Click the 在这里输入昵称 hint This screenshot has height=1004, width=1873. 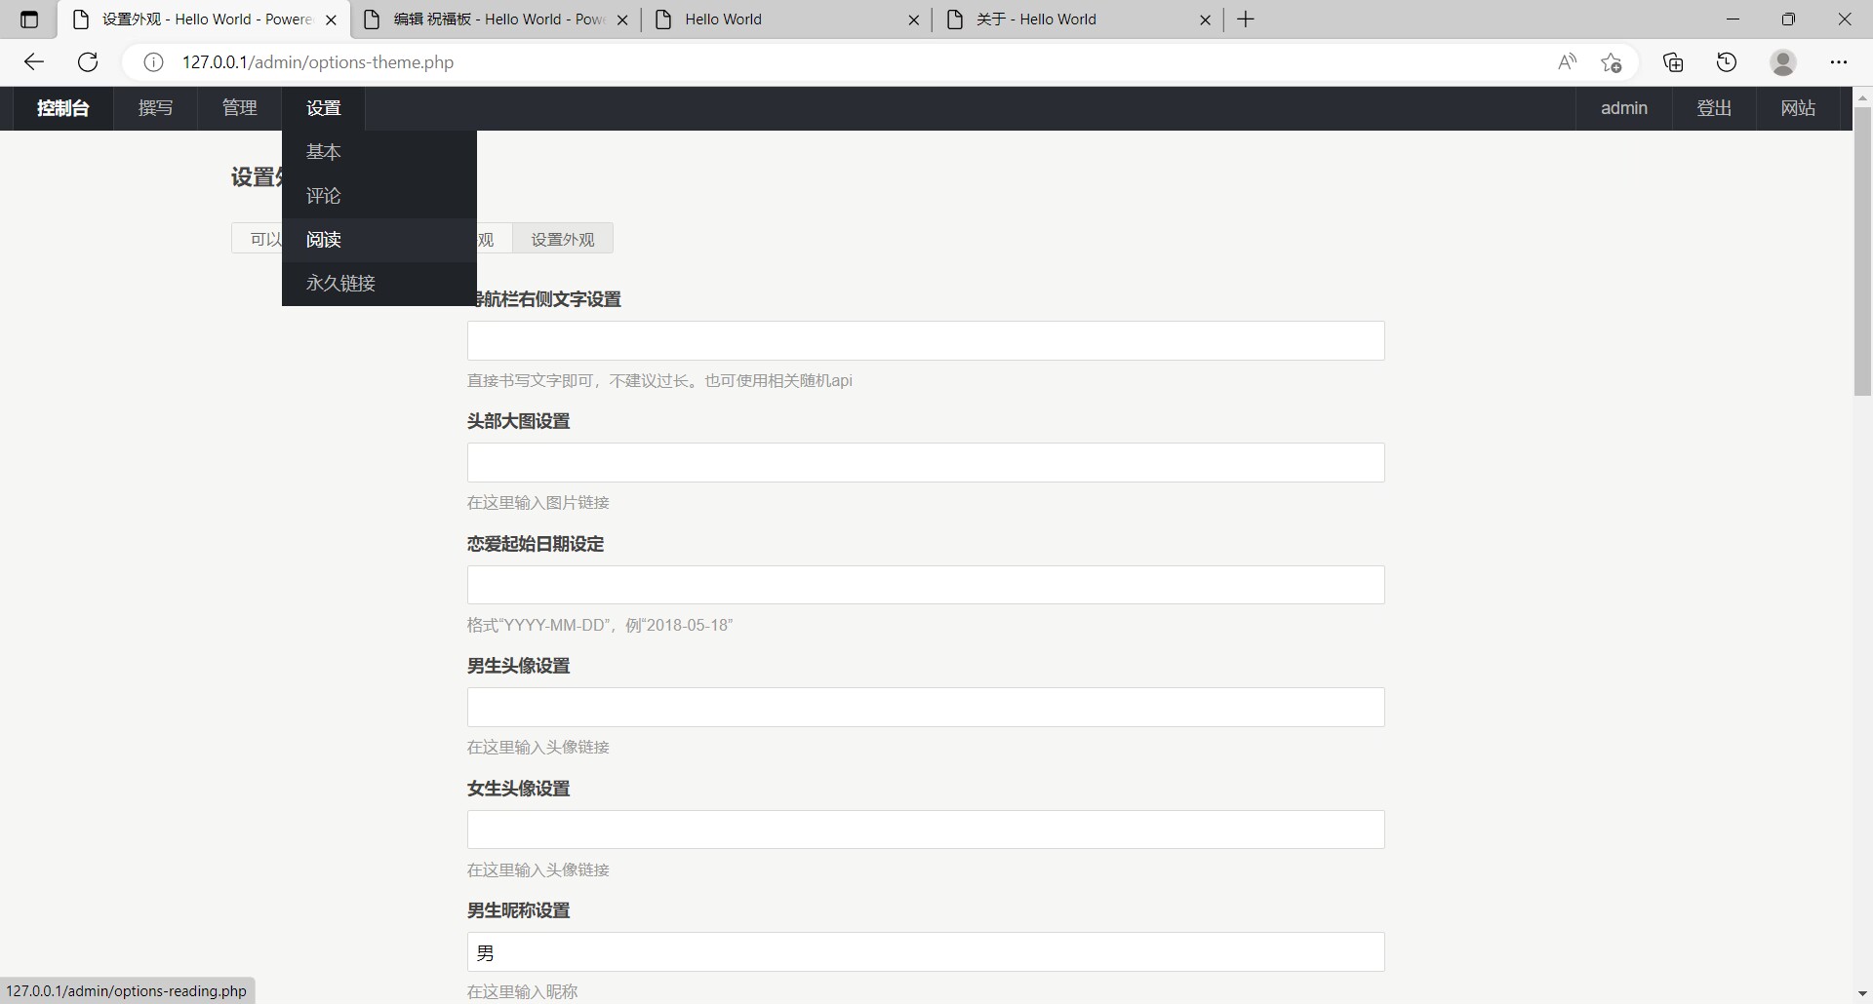coord(523,991)
